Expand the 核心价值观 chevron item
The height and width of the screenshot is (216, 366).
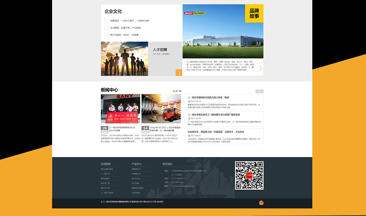pos(107,35)
